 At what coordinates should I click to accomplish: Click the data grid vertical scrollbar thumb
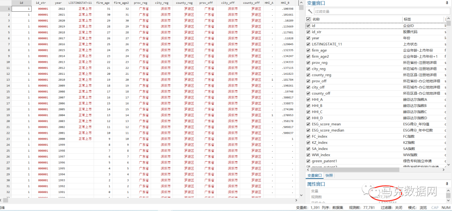coord(301,8)
